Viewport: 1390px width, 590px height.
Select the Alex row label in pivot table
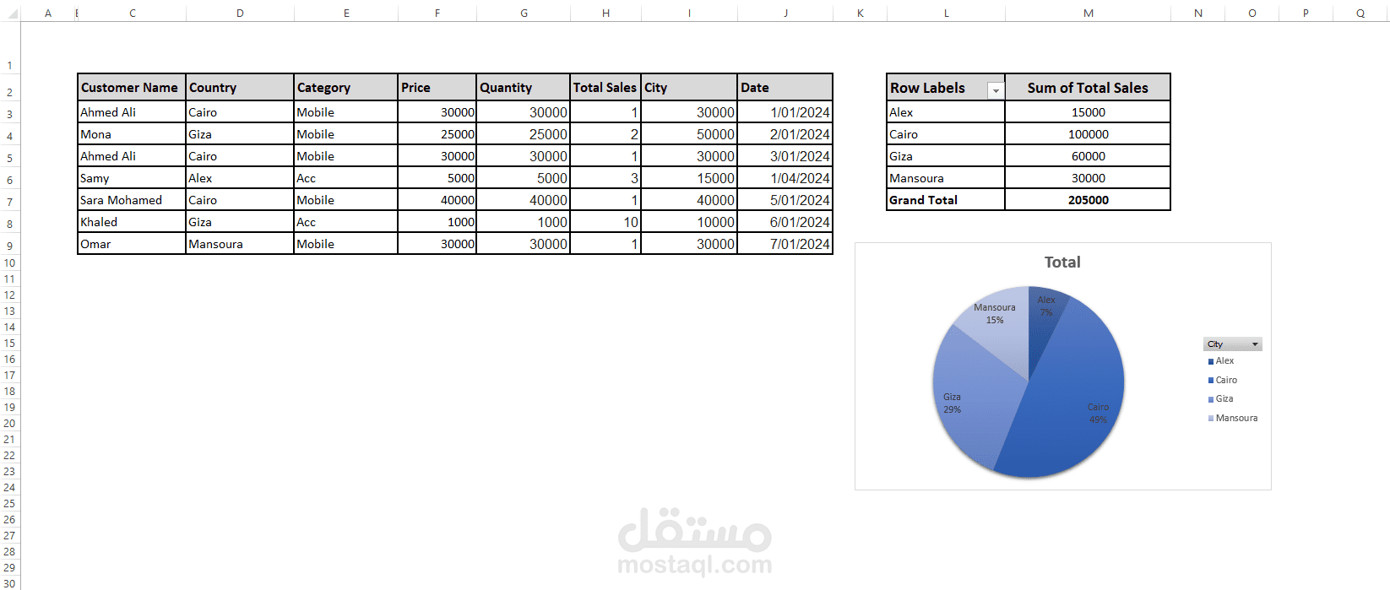(946, 112)
